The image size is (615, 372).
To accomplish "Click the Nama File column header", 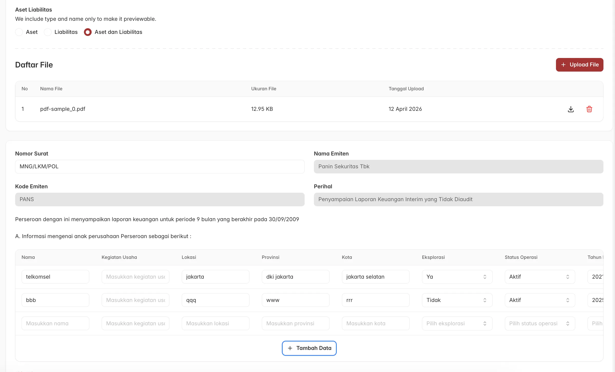I will tap(51, 89).
